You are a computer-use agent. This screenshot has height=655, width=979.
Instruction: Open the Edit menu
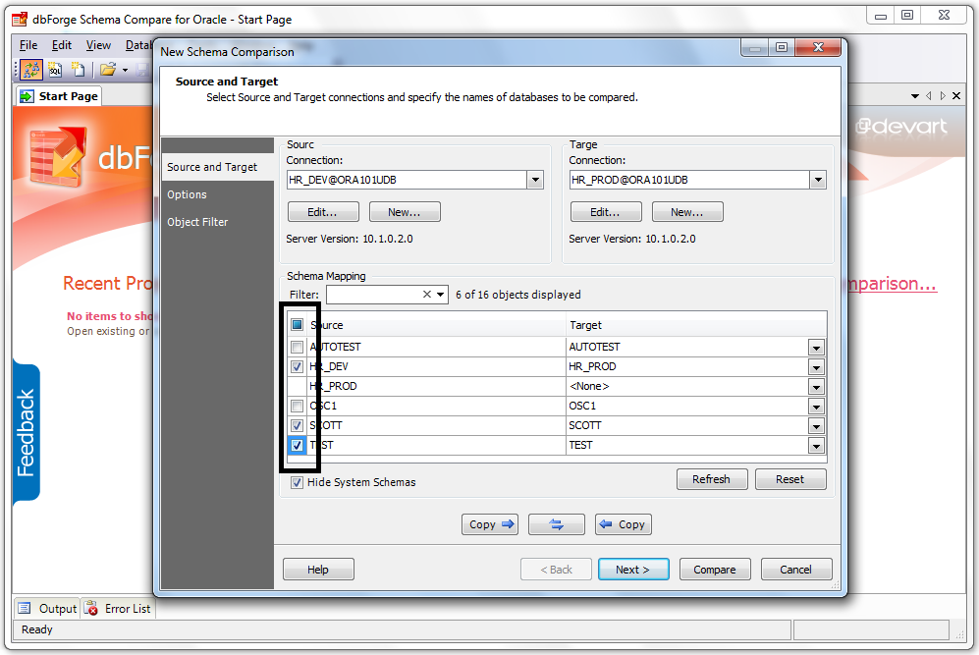pyautogui.click(x=61, y=45)
